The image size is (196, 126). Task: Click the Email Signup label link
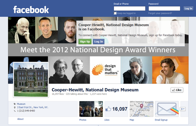click(161, 120)
